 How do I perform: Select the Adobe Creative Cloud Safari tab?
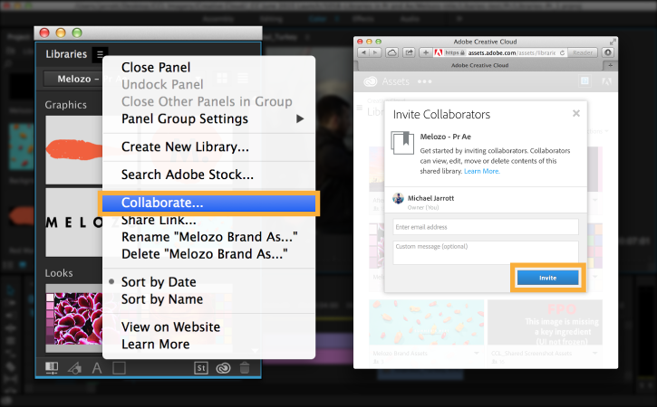[479, 65]
